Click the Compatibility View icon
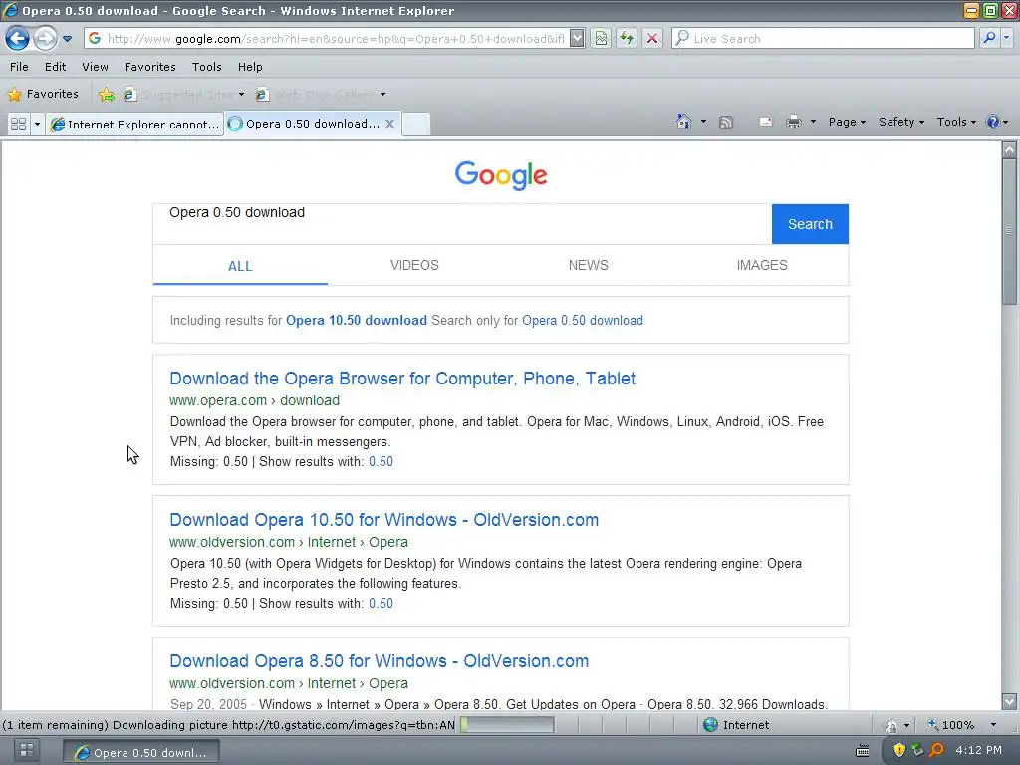 pos(601,39)
